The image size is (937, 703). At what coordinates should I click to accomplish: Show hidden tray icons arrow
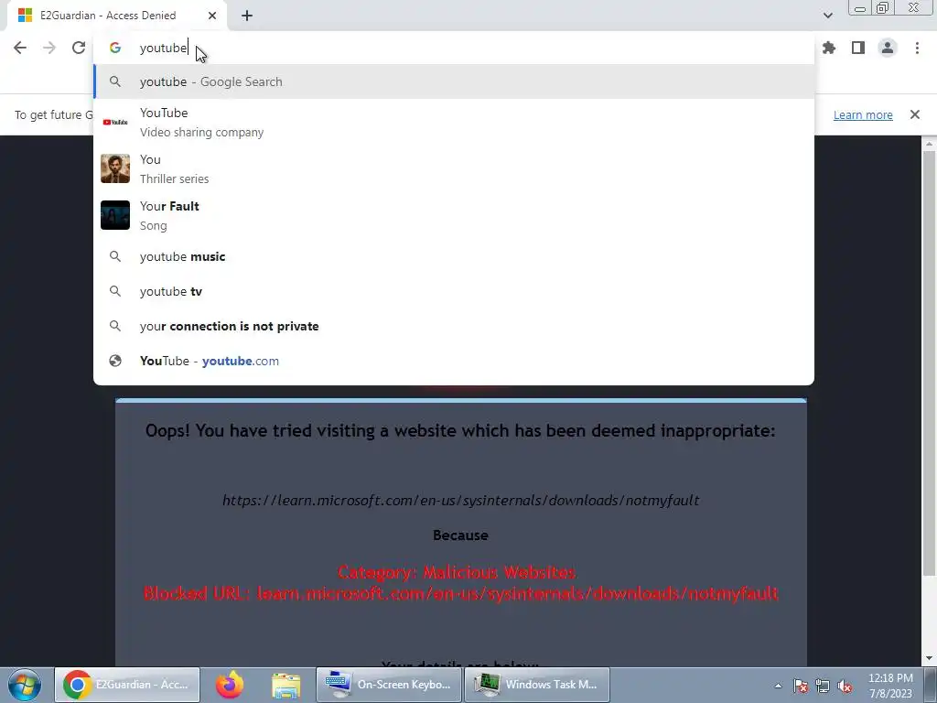778,686
